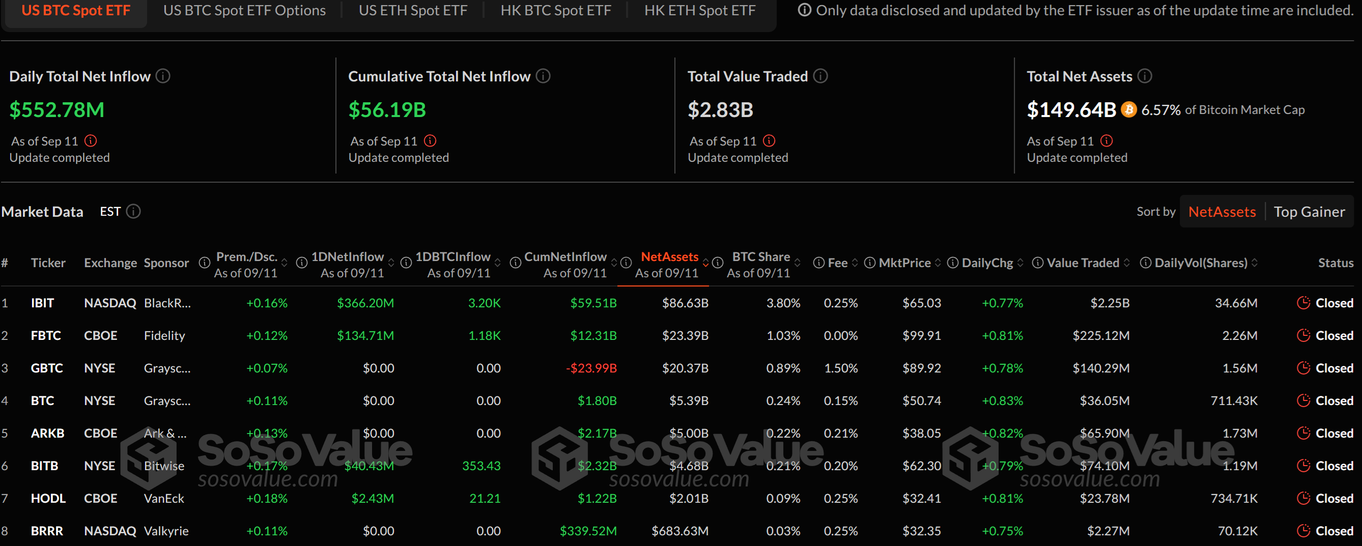This screenshot has width=1362, height=546.
Task: Click the info icon beside MktPrice header
Action: tap(869, 263)
